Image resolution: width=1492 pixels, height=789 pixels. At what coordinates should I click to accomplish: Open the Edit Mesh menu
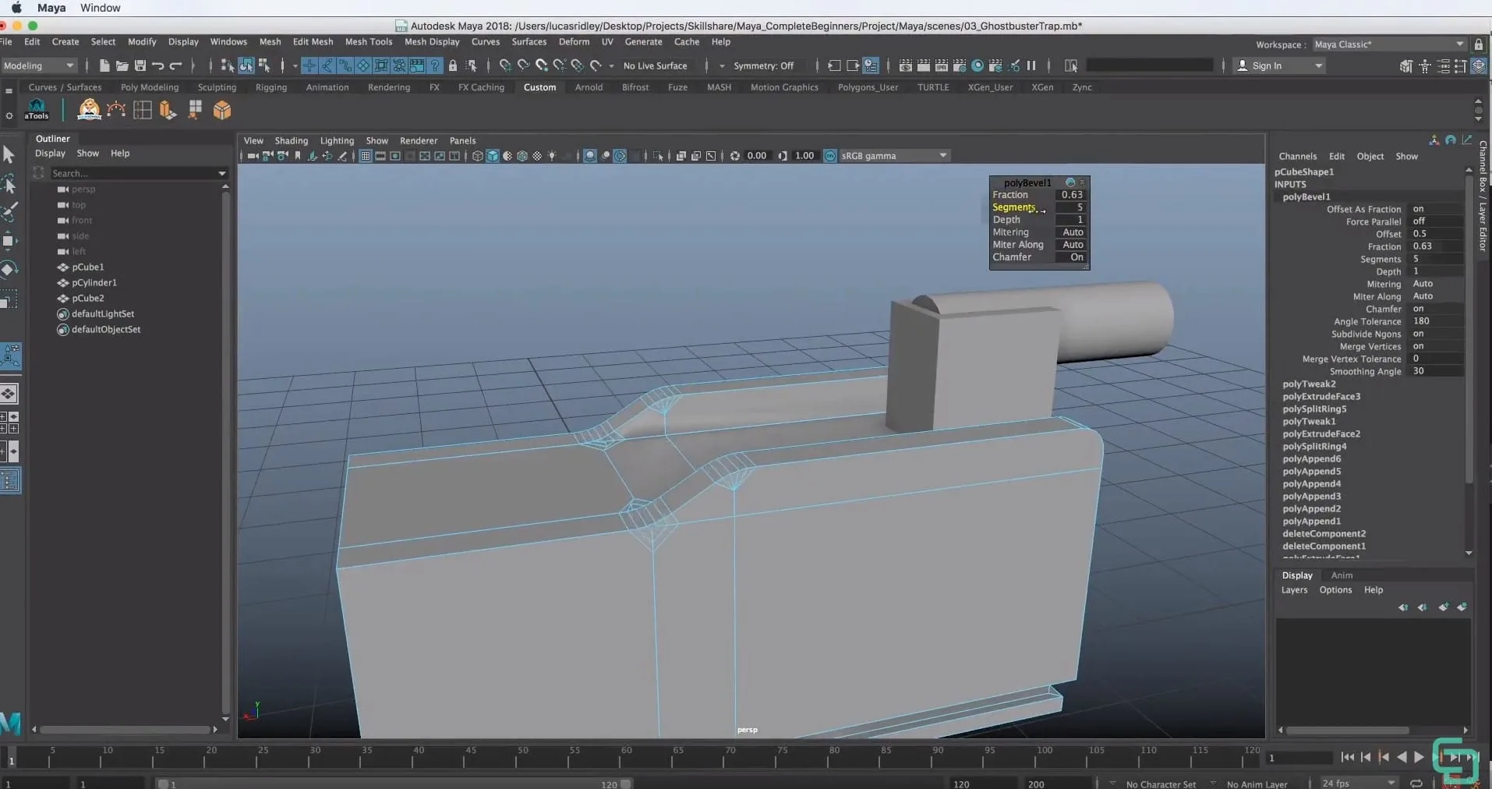click(x=313, y=42)
